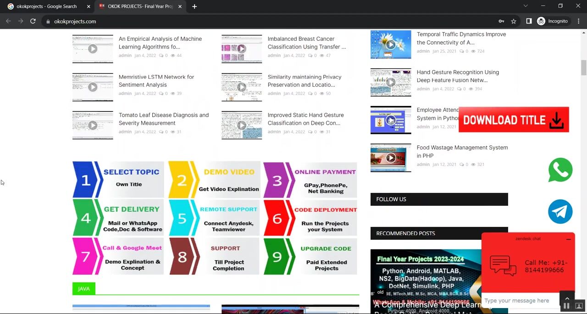Open 'Temporal Traffic Dynamics' article link
Screen dimensions: 587x314
461,38
